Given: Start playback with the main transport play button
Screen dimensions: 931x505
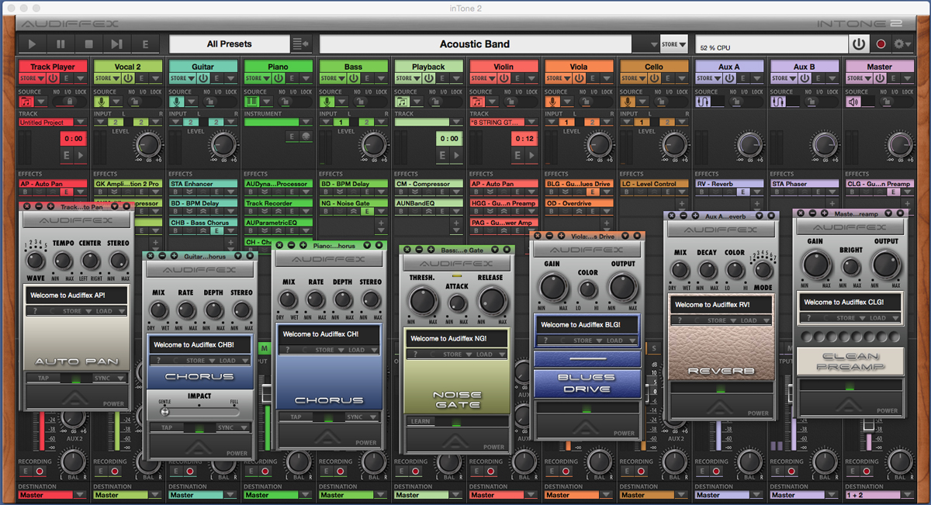Looking at the screenshot, I should point(33,44).
